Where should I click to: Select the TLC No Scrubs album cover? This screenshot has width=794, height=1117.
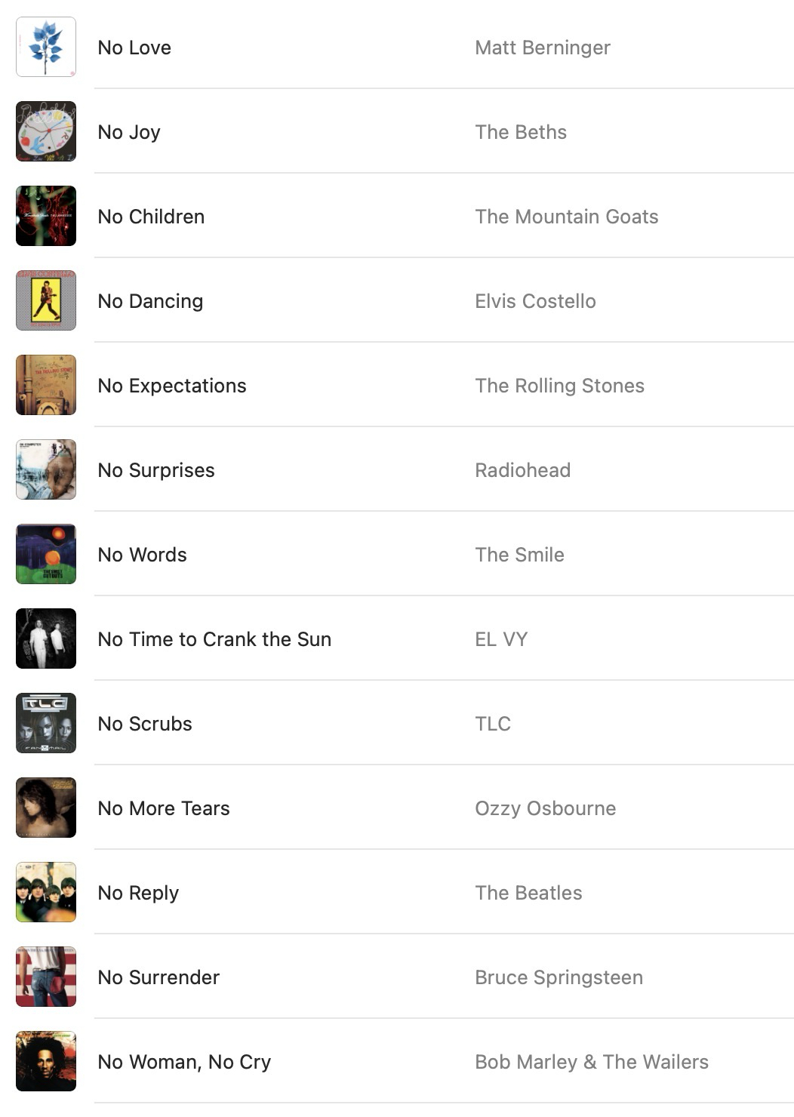tap(46, 723)
